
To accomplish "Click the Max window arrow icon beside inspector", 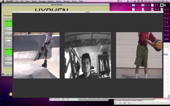I will 129,103.
